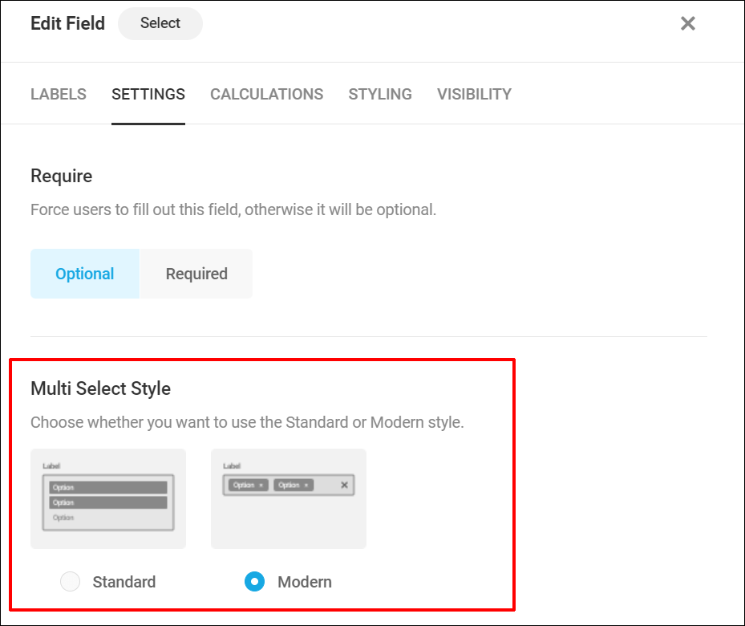Close the Edit Field dialog
This screenshot has height=626, width=745.
click(x=687, y=23)
